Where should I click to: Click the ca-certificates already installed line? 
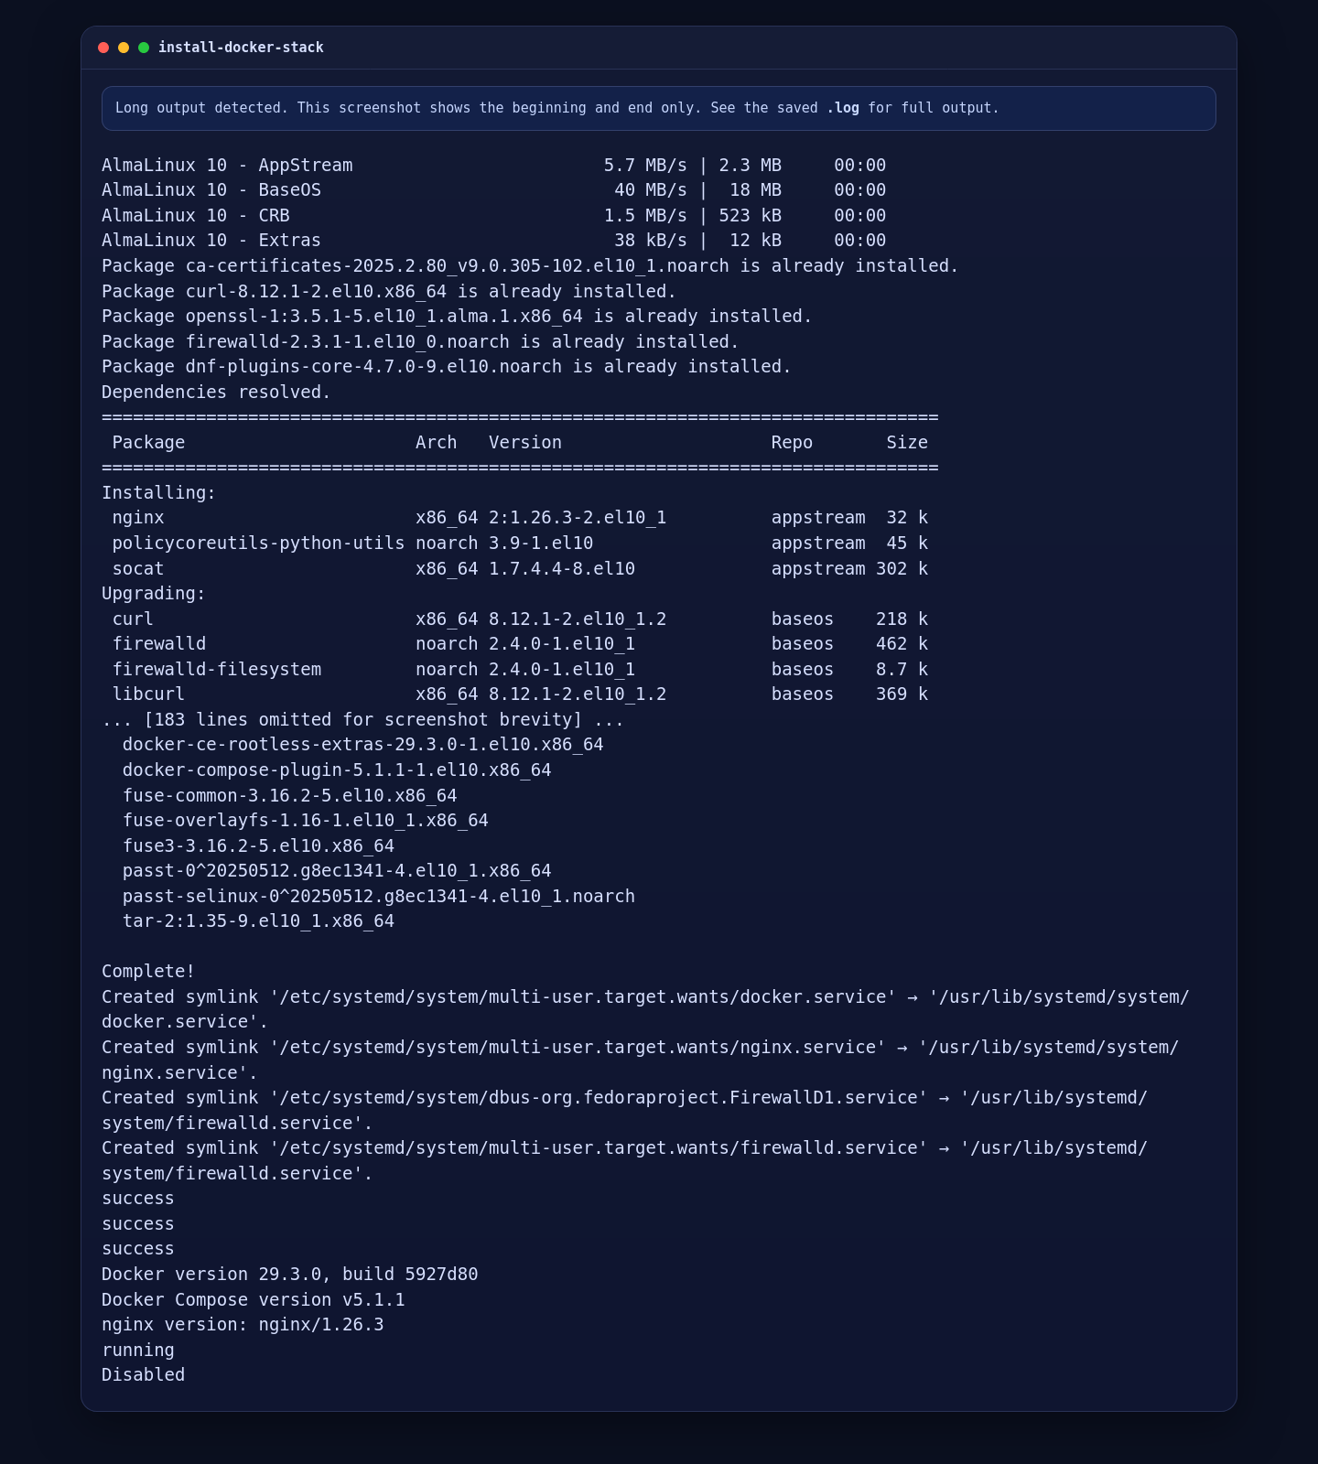pos(530,266)
